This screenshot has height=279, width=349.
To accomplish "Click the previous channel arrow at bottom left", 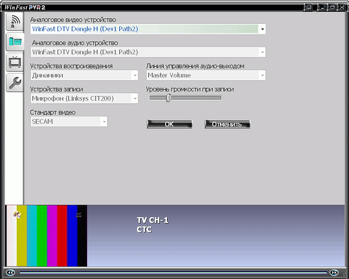I will (10, 273).
